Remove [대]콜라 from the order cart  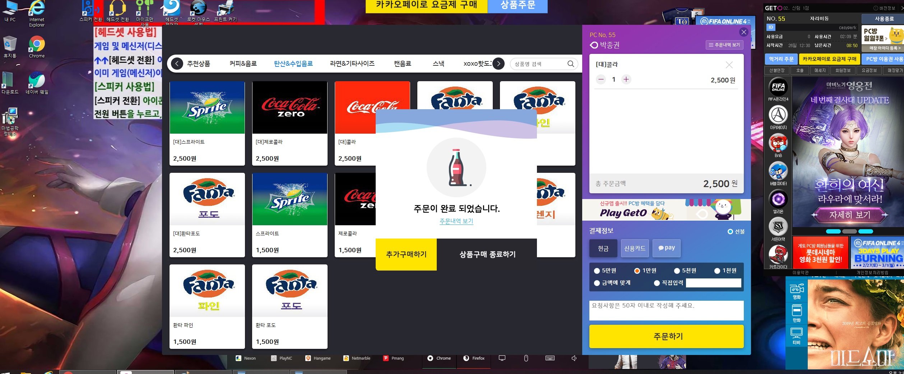pyautogui.click(x=729, y=65)
